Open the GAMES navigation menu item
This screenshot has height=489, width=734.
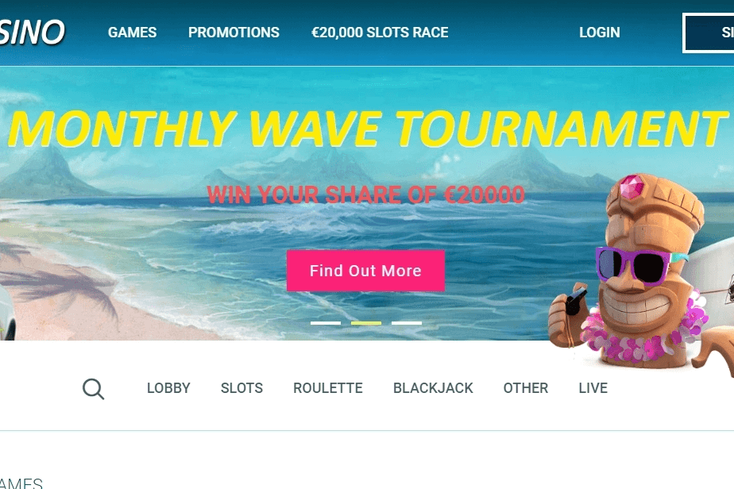132,33
